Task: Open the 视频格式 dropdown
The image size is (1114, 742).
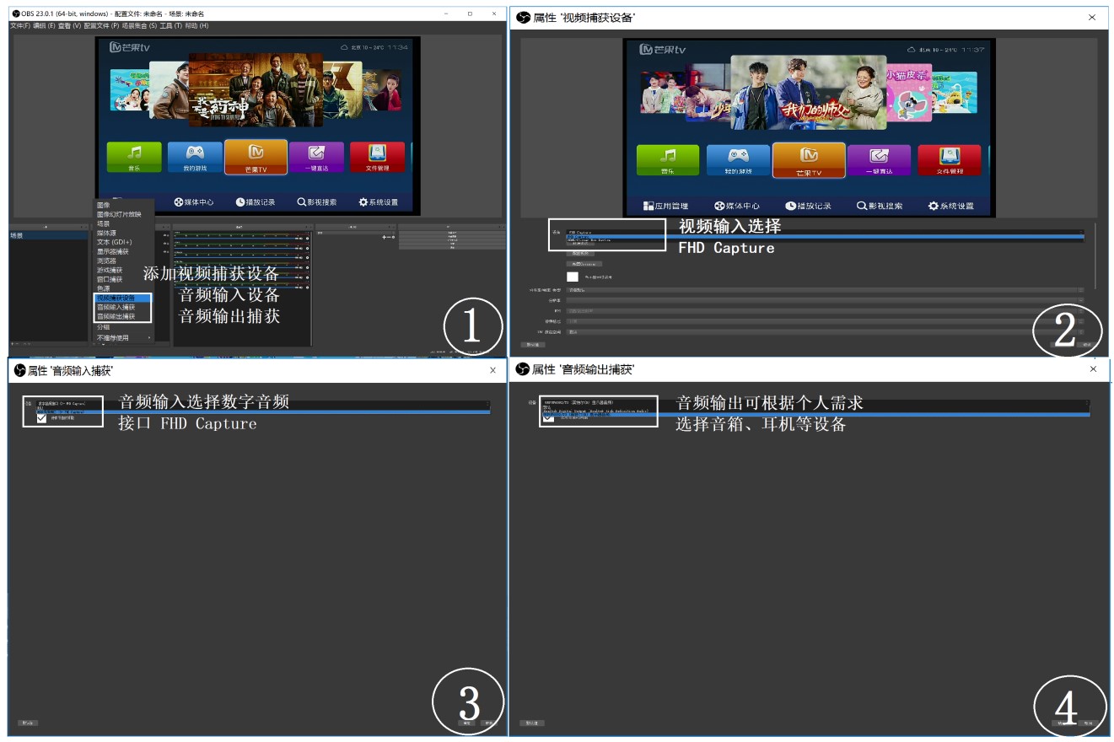Action: (x=826, y=321)
